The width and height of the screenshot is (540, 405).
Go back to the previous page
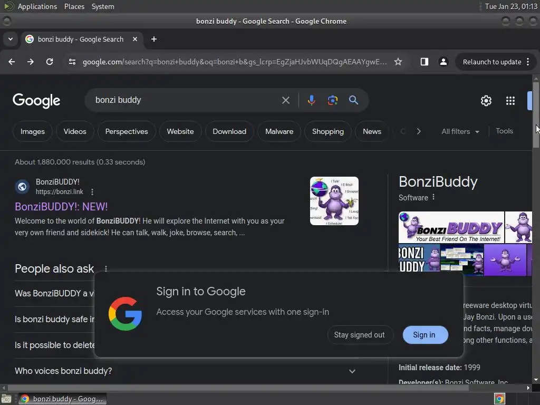click(12, 62)
